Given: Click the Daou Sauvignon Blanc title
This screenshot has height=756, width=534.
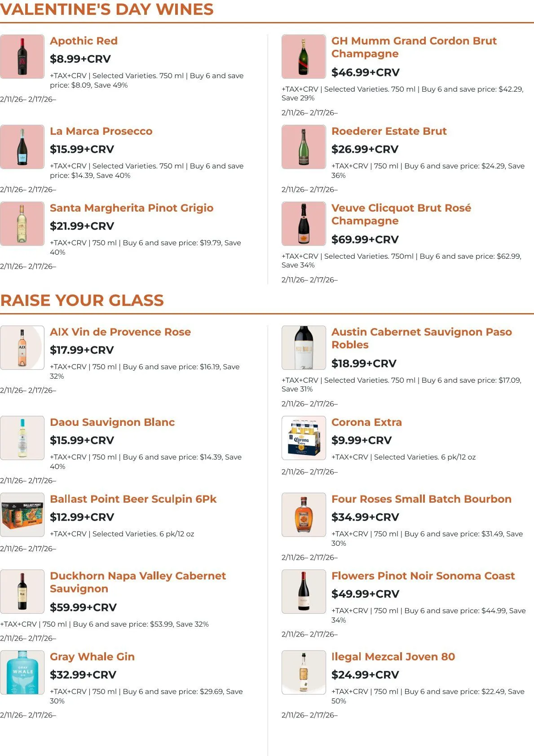Looking at the screenshot, I should click(112, 422).
